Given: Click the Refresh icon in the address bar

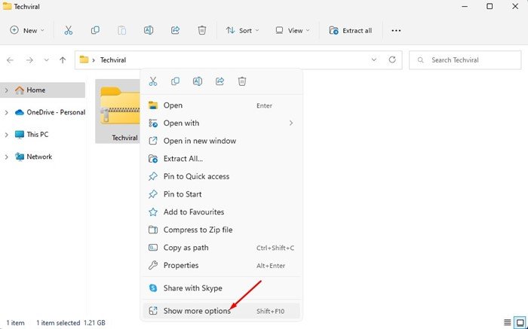Looking at the screenshot, I should point(392,59).
